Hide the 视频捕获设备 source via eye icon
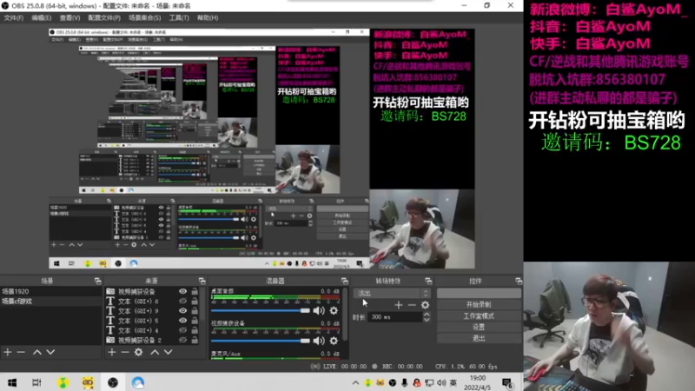Screen dimensions: 695x391 182,291
